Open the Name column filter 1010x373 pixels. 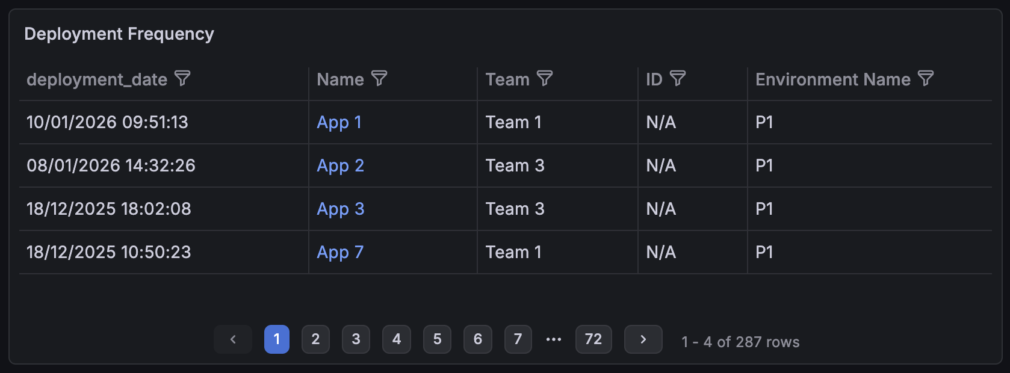[379, 78]
